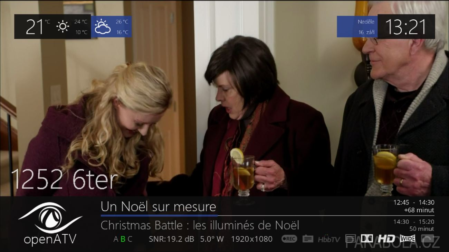Click the 13:21 clock display
The width and height of the screenshot is (449, 252).
405,27
